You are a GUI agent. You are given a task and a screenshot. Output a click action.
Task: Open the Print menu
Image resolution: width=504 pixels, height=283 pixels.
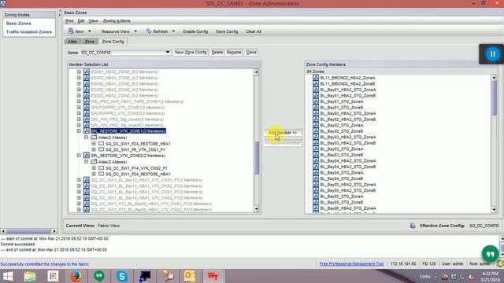click(69, 21)
